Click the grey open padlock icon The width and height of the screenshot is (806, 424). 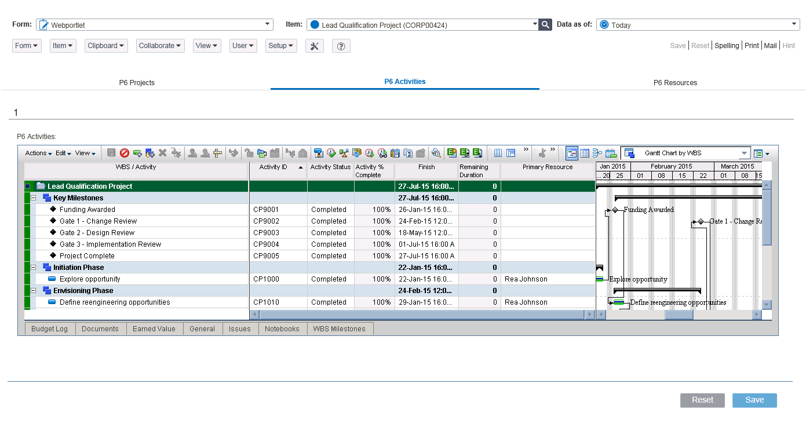tap(249, 153)
